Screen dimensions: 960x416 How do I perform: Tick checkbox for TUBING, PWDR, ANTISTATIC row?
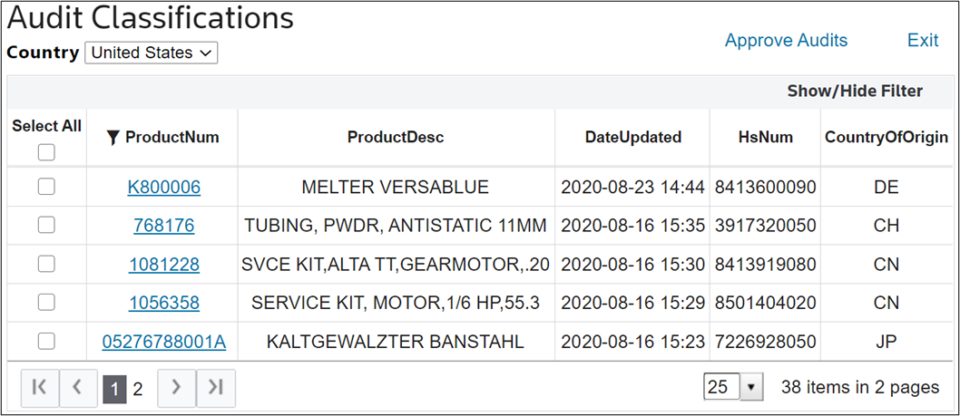pos(46,225)
